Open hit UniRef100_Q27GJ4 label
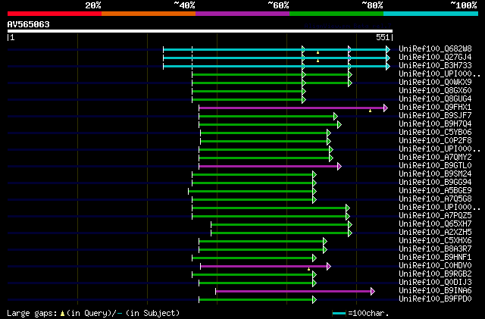 click(435, 58)
